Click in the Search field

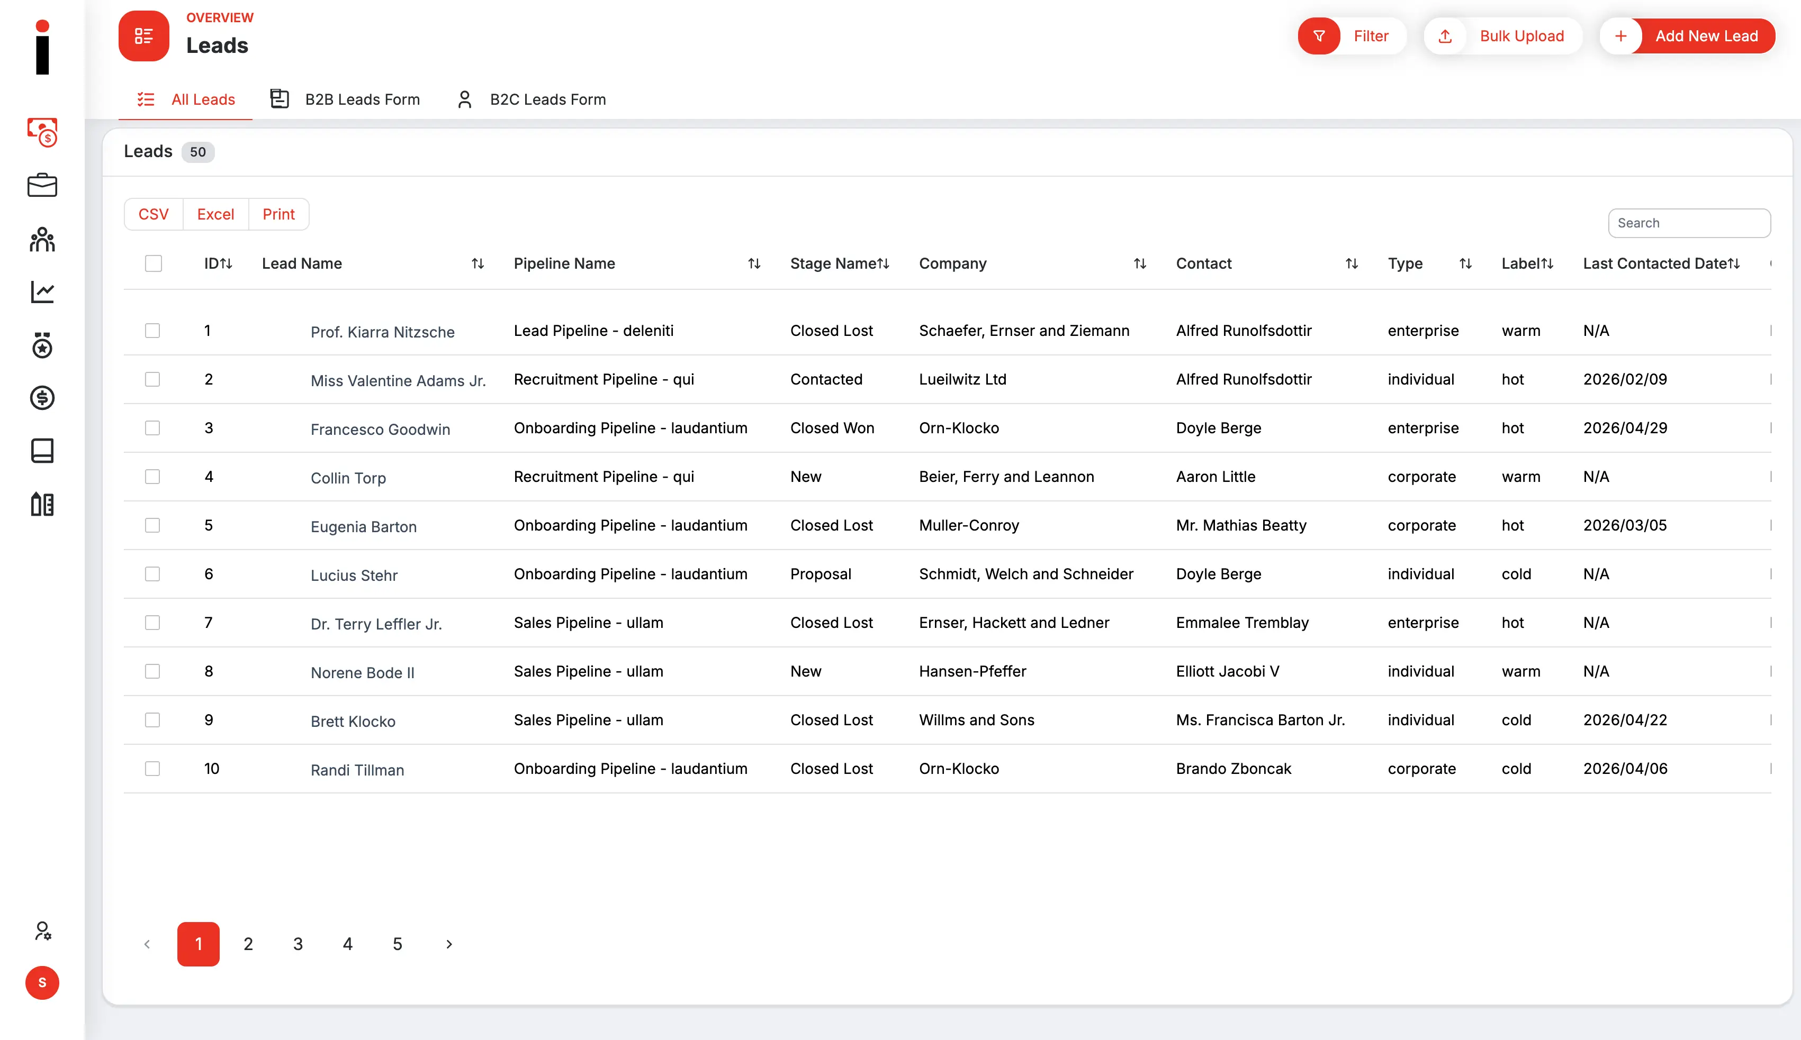[x=1689, y=223]
